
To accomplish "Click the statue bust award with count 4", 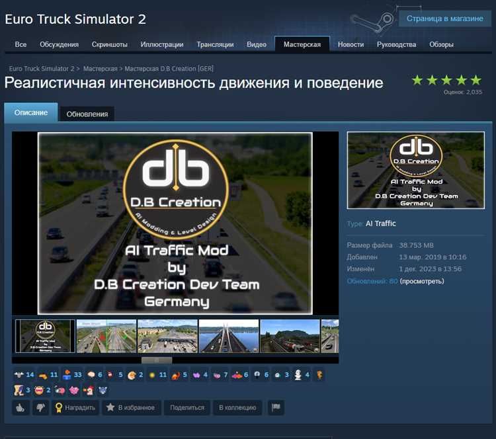I will [302, 375].
